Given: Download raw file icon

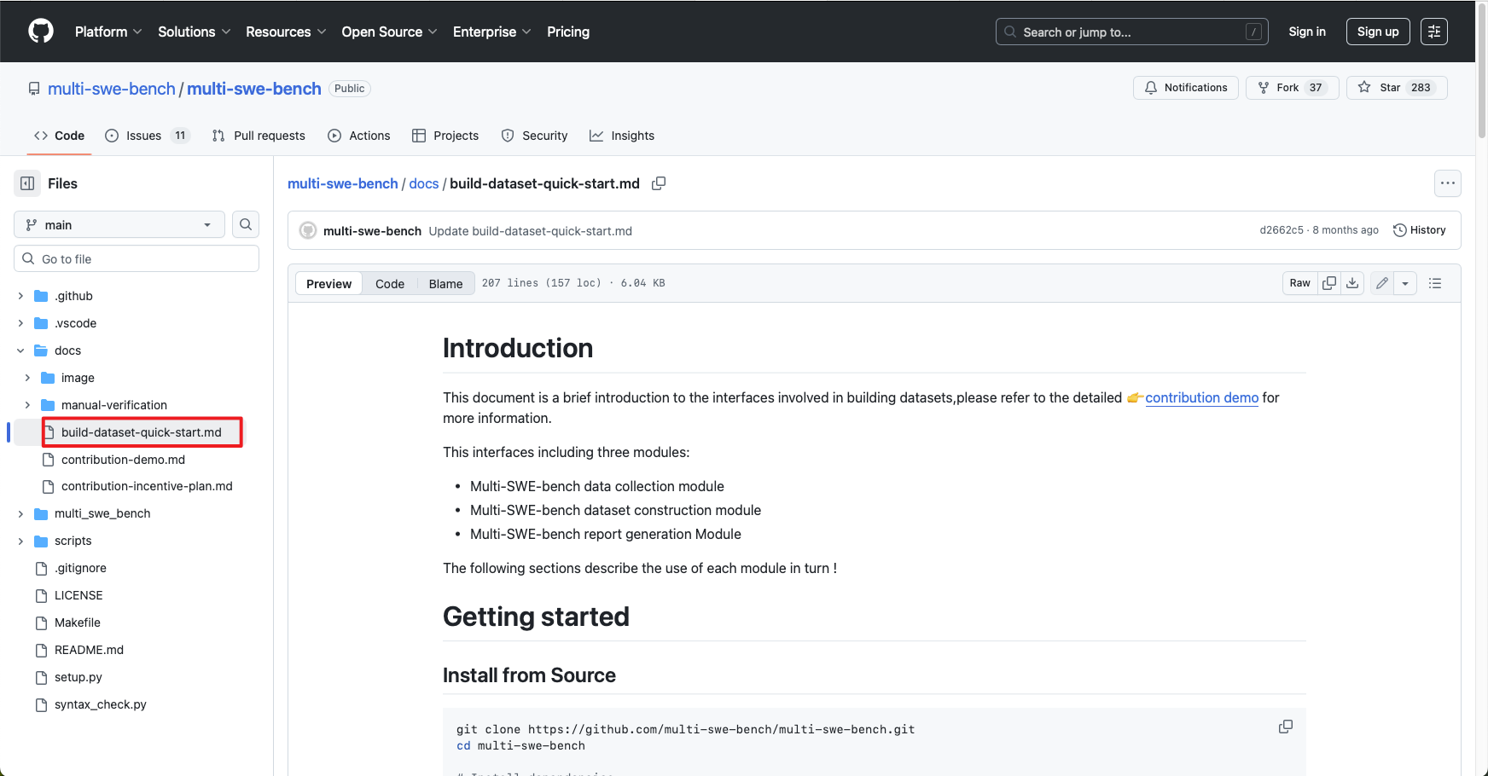Looking at the screenshot, I should pos(1352,283).
